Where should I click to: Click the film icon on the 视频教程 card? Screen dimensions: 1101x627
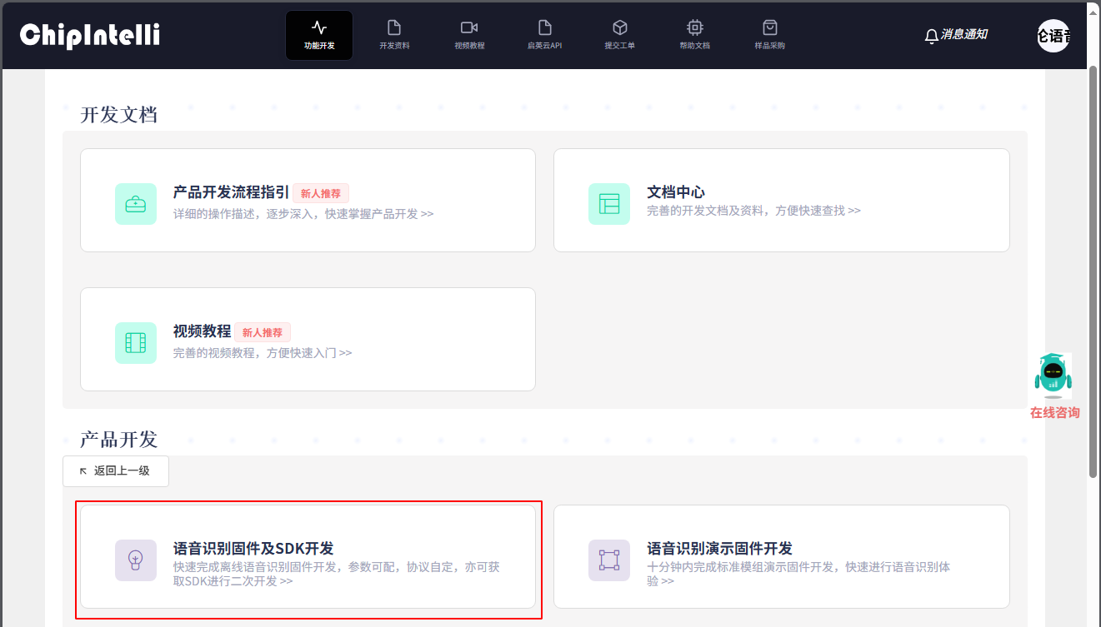(x=136, y=343)
